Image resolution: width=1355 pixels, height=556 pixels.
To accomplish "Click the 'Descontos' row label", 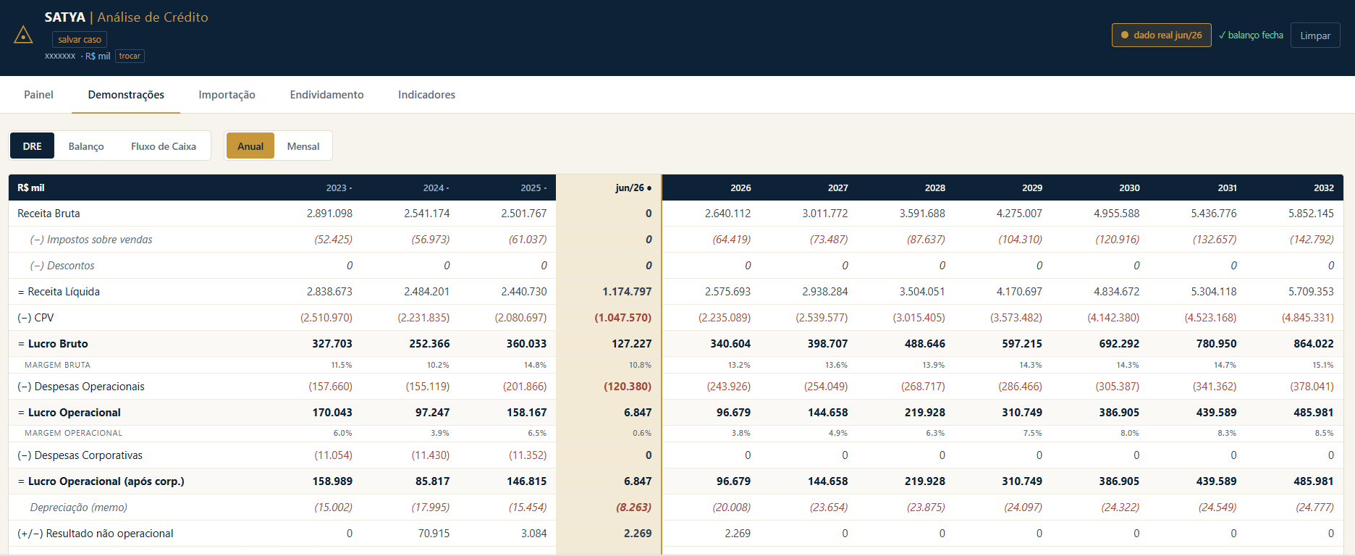I will pyautogui.click(x=62, y=266).
